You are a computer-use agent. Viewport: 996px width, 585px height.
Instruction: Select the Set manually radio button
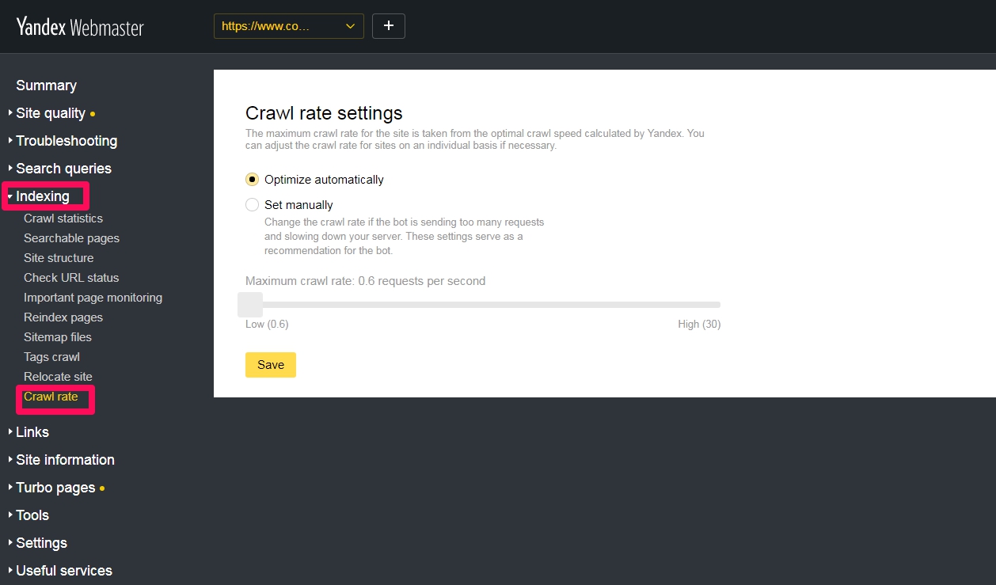pyautogui.click(x=253, y=205)
